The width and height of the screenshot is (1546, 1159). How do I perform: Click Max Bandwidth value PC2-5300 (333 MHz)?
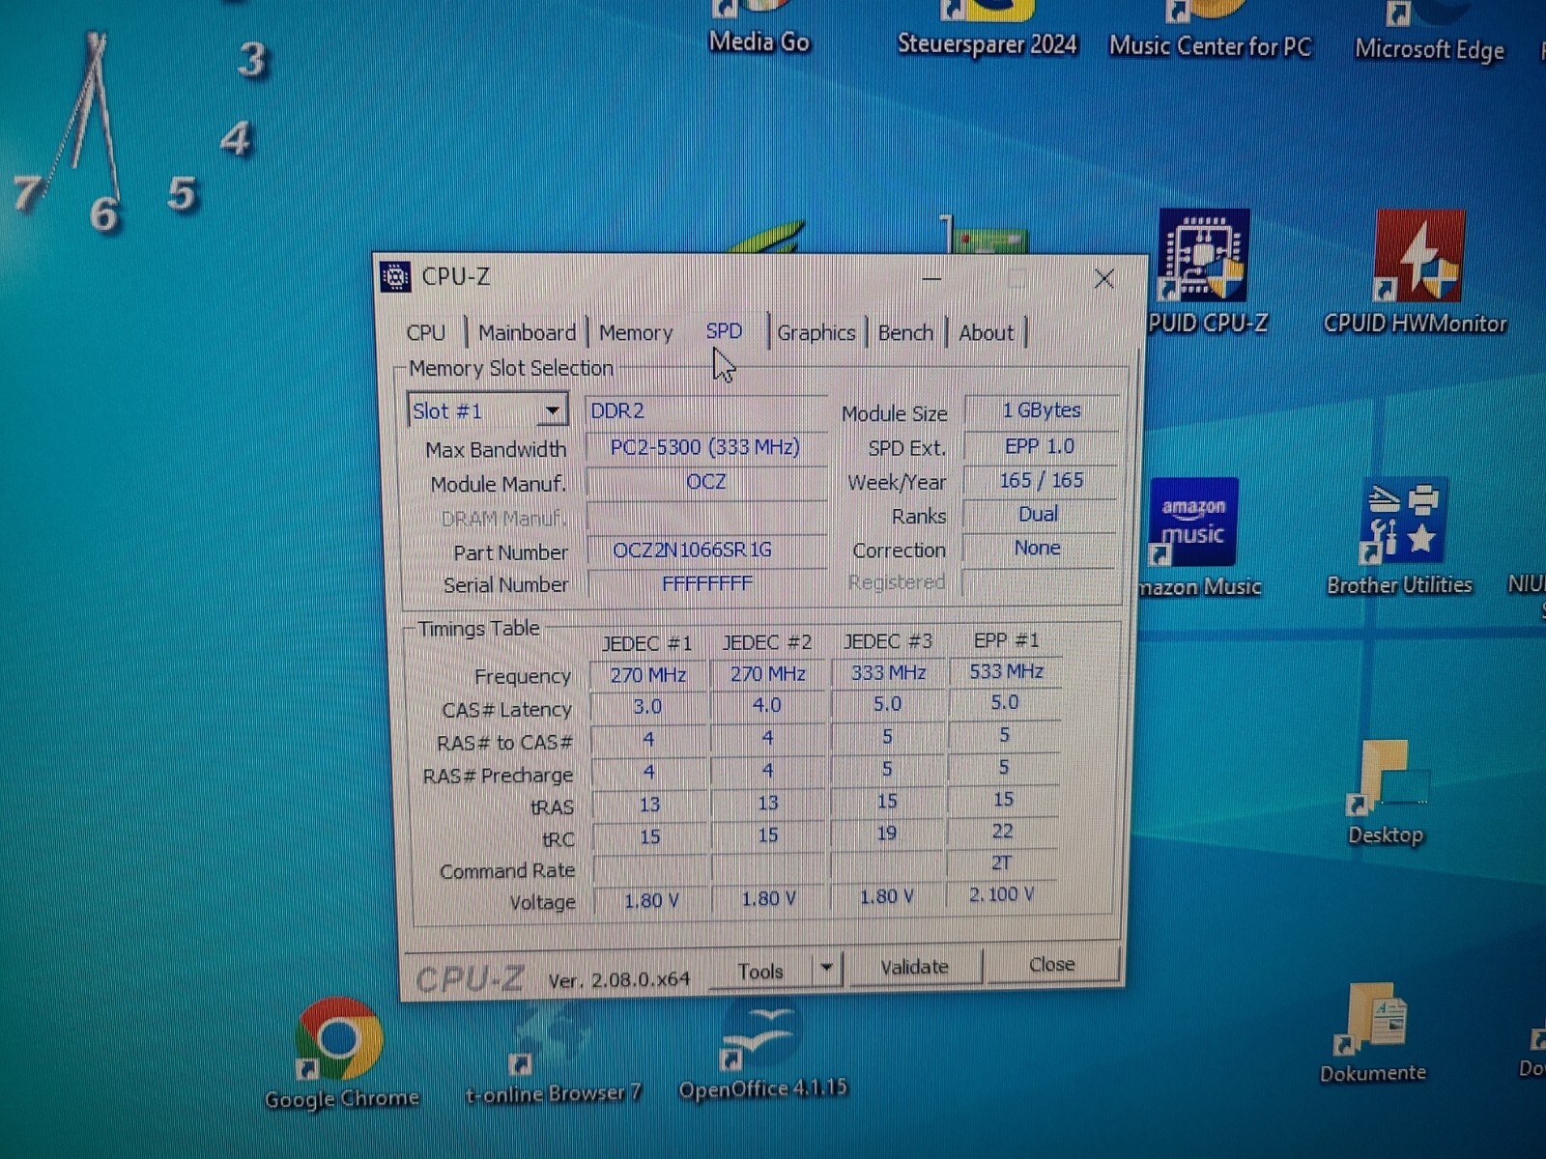(705, 447)
